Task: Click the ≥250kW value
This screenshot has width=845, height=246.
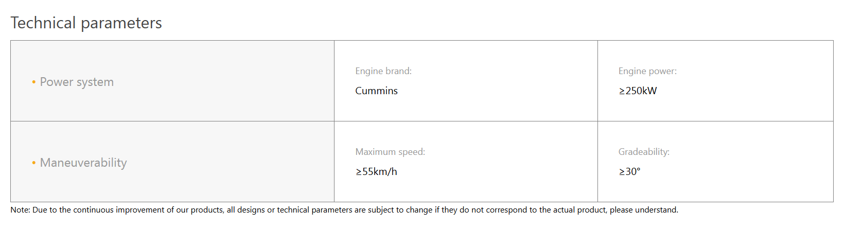Action: point(638,91)
